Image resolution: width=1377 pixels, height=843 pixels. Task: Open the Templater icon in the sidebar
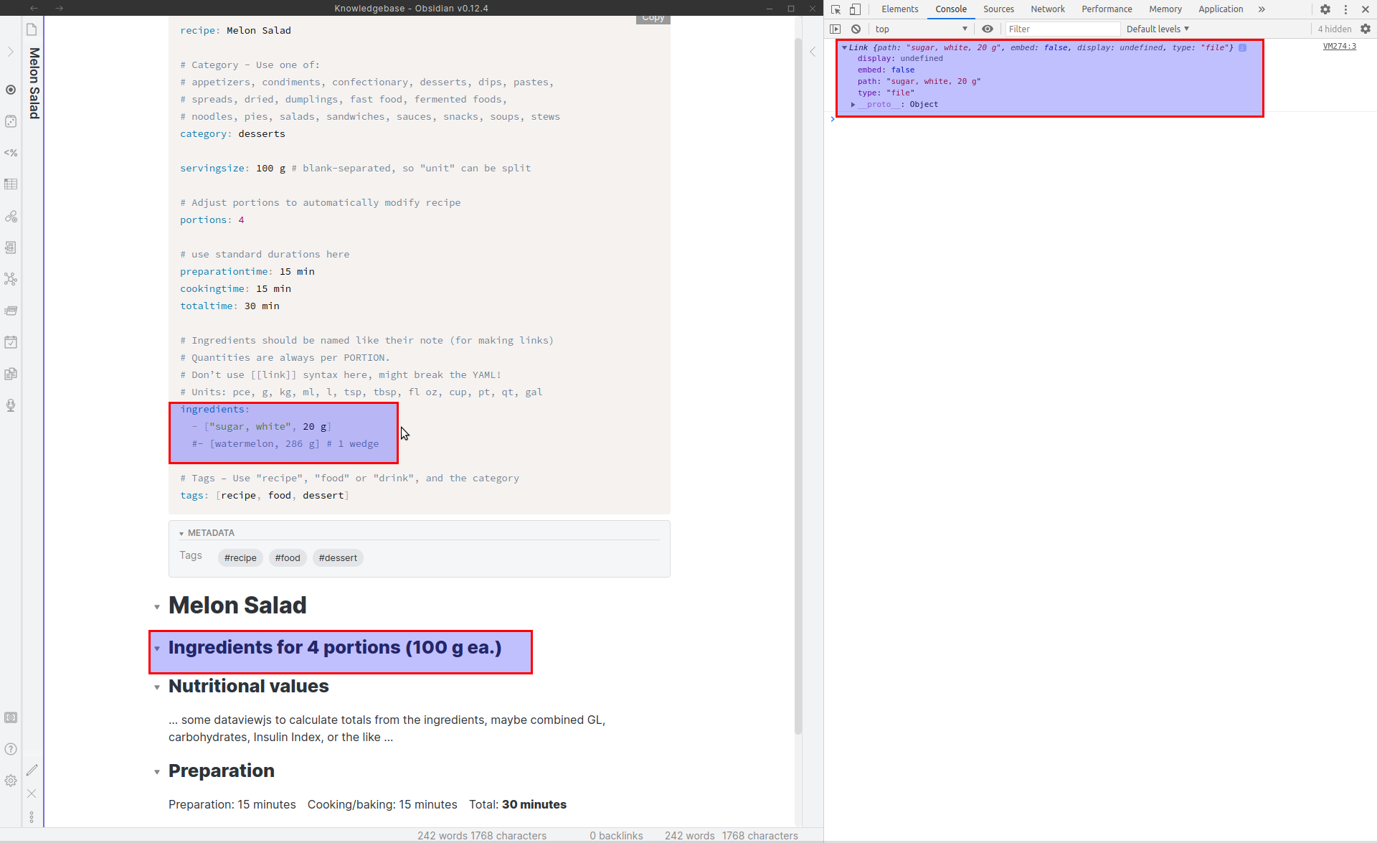(11, 152)
